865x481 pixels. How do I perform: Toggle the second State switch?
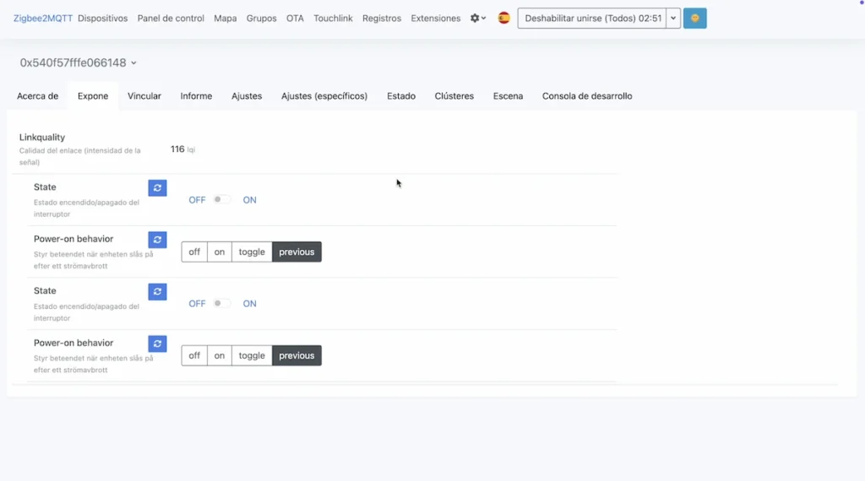pos(222,304)
